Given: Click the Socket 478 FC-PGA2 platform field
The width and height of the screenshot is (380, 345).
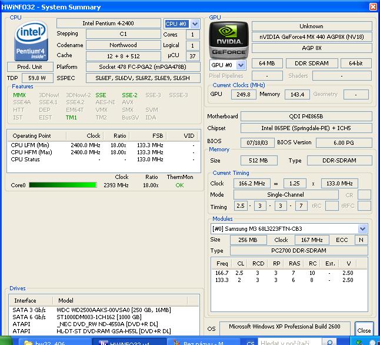Looking at the screenshot, I should pyautogui.click(x=143, y=67).
